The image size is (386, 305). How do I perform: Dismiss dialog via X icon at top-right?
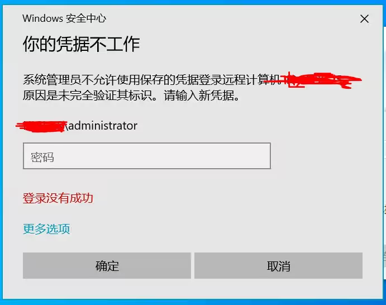click(364, 18)
